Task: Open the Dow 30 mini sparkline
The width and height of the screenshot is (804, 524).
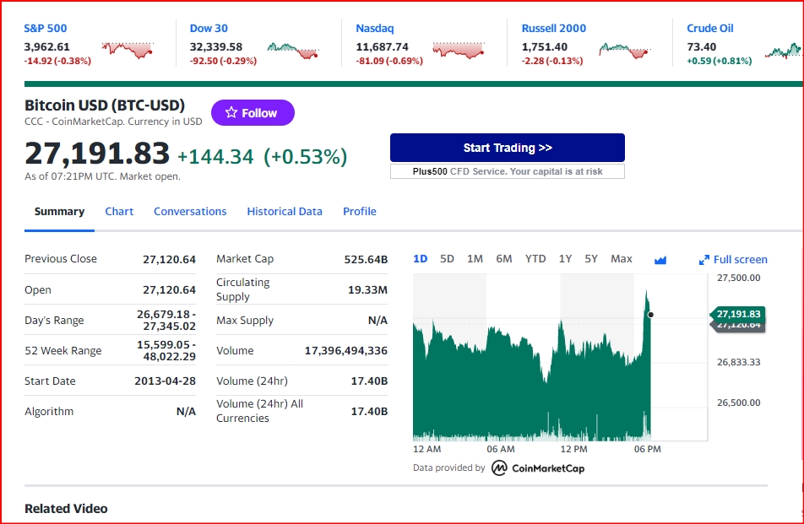Action: [293, 50]
